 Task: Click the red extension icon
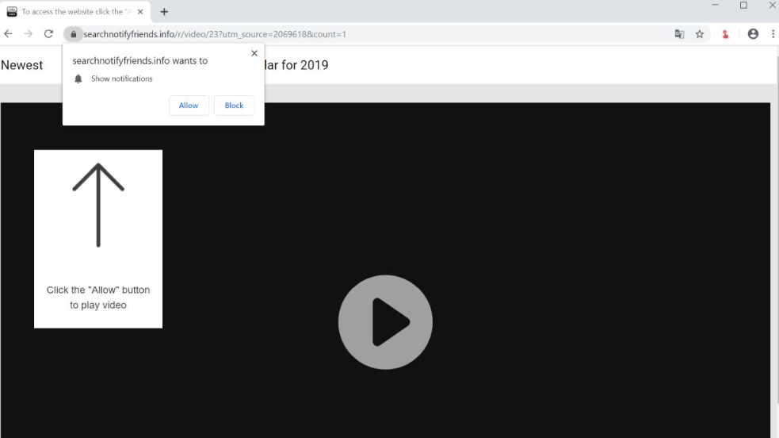[725, 34]
